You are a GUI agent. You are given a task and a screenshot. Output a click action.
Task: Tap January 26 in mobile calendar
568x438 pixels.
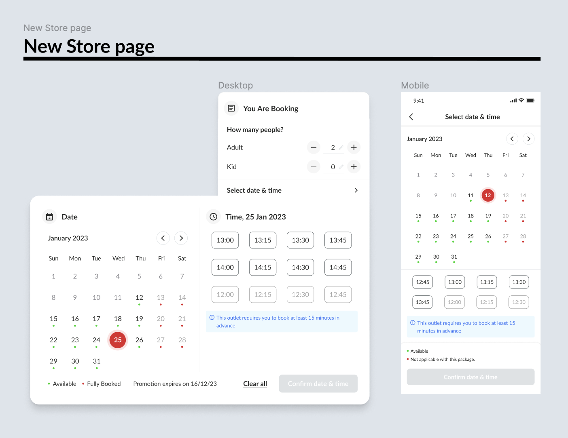pos(488,236)
